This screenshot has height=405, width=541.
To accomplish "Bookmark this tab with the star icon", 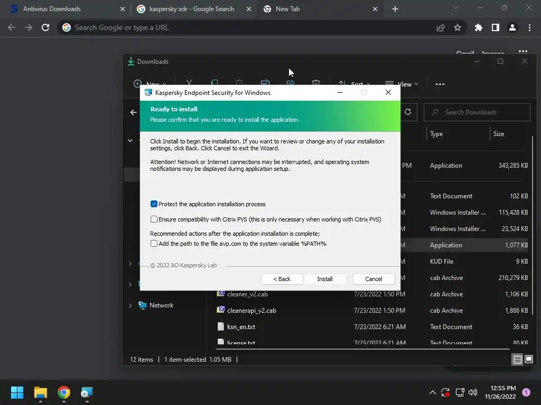I will point(458,27).
